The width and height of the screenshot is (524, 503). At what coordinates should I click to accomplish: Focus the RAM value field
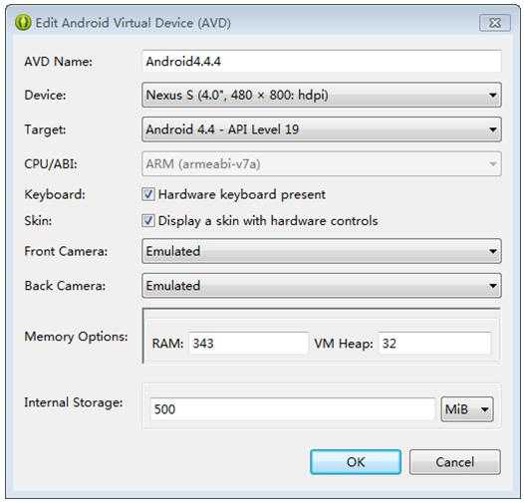248,344
